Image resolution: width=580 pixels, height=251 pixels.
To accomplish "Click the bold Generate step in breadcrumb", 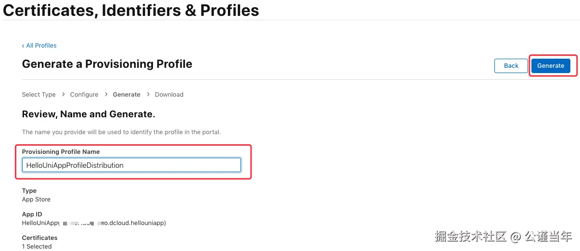I will [126, 95].
